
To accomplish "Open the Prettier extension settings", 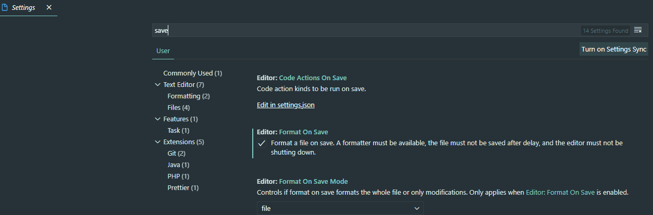I will tap(183, 187).
